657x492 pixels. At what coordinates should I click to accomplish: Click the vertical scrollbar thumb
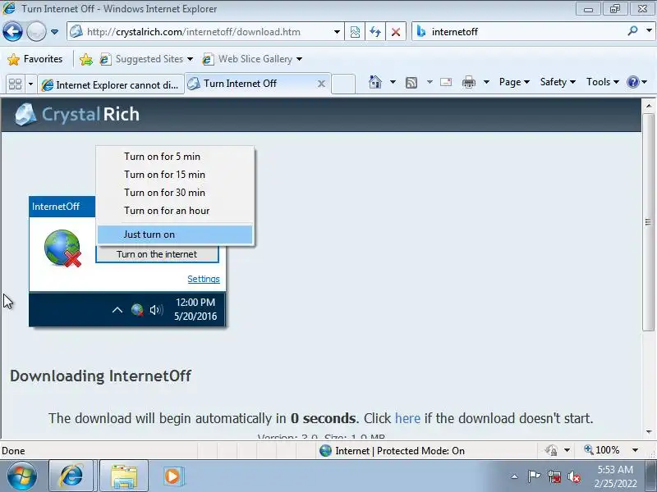point(649,222)
